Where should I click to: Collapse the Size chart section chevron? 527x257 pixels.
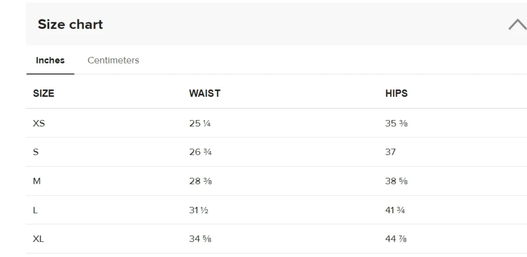coord(518,24)
